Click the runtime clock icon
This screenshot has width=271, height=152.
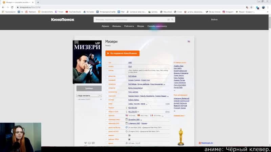[x=126, y=143]
